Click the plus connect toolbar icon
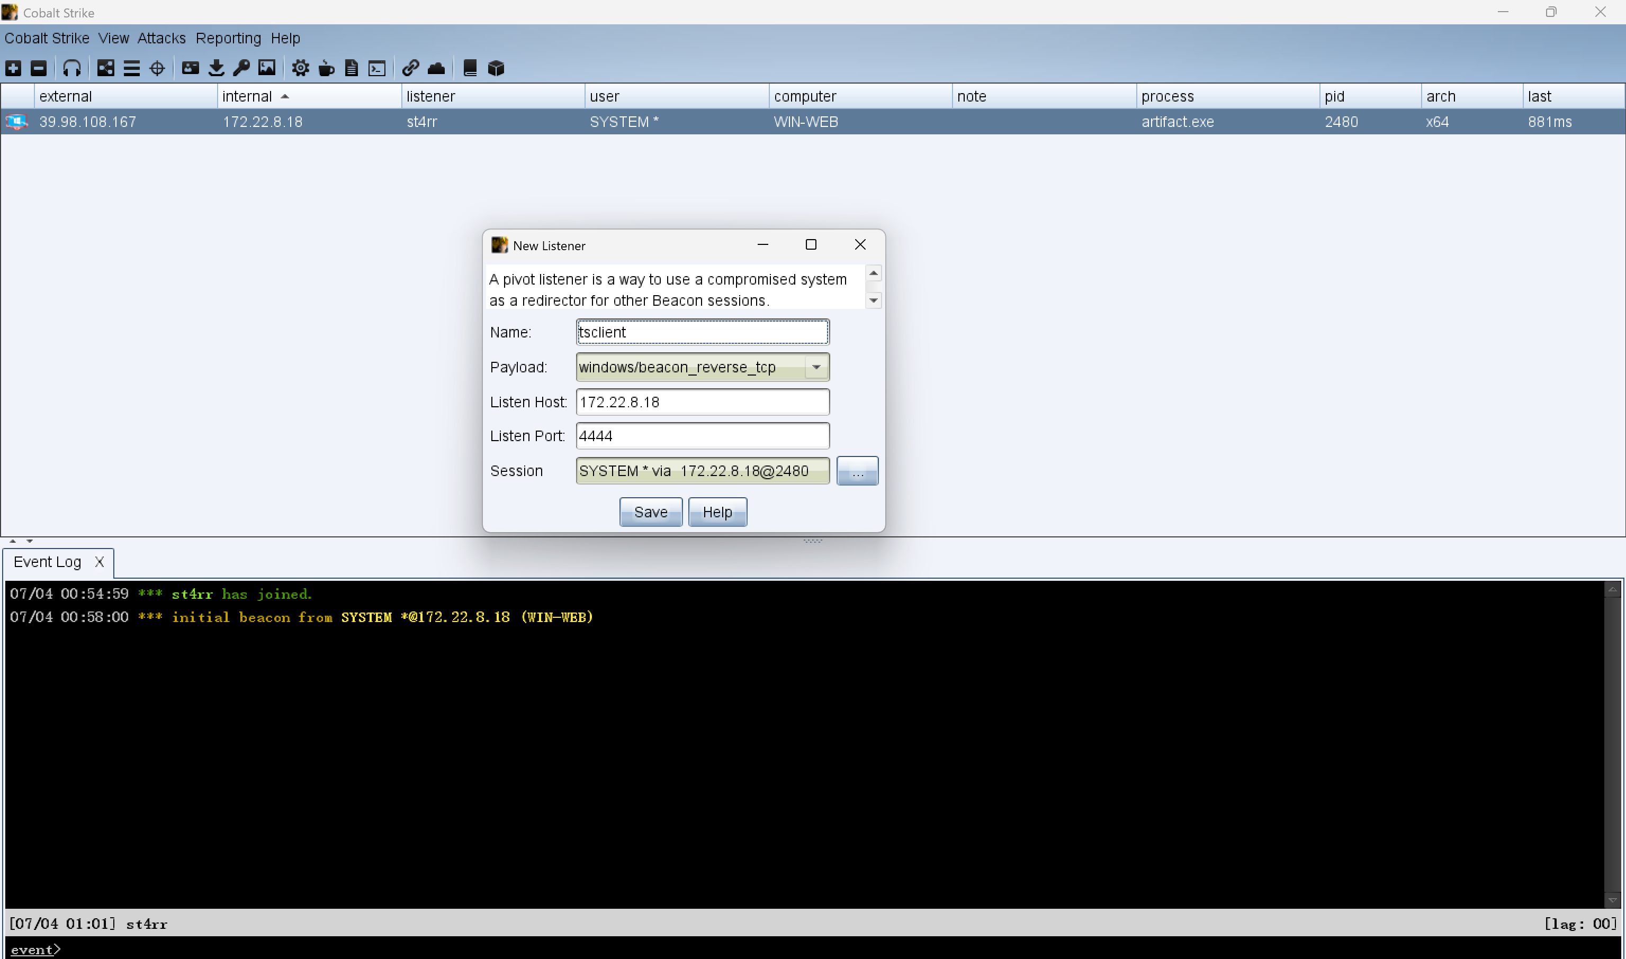 click(14, 68)
